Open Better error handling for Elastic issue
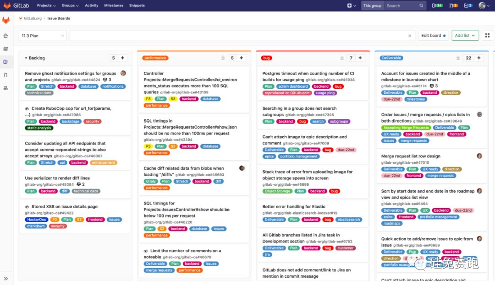The height and width of the screenshot is (285, 495). (294, 207)
